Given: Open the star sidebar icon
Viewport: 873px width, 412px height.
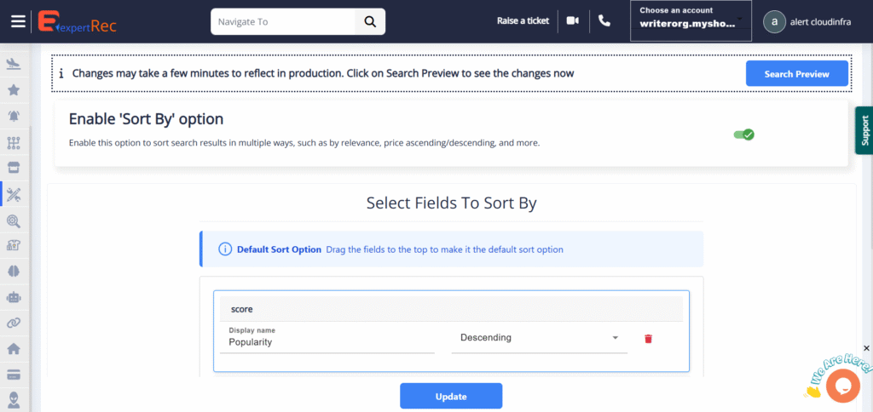Looking at the screenshot, I should (x=14, y=90).
